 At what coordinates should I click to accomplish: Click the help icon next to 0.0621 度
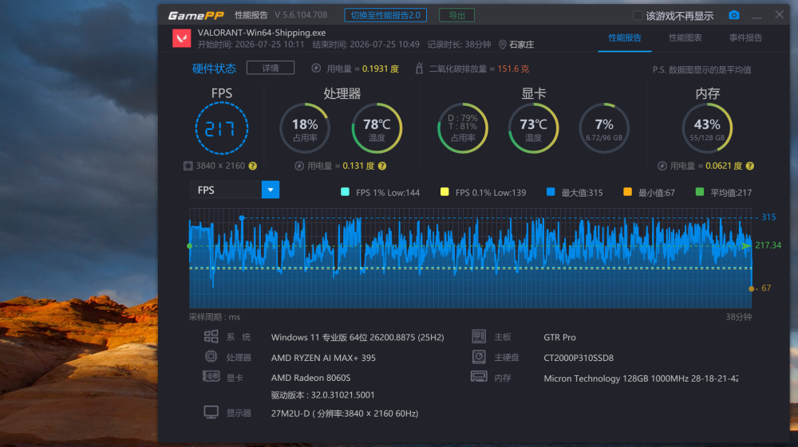[x=749, y=166]
